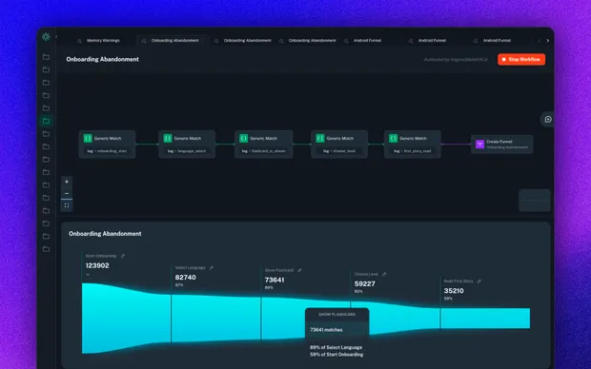591x369 pixels.
Task: Zoom out of the workflow canvas
Action: (x=67, y=193)
